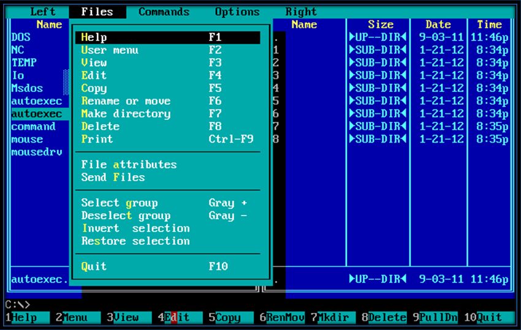Select directory 6 row in right panel

click(392, 113)
